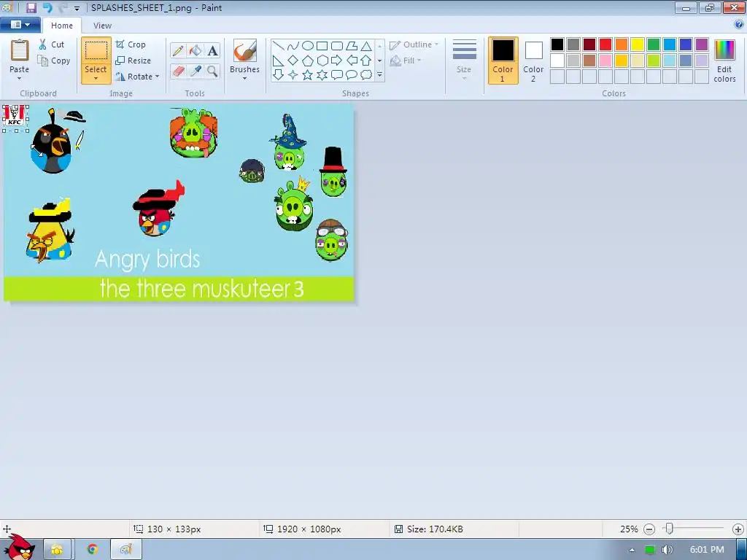Open the Paint file menu button
The height and width of the screenshot is (560, 747).
pos(20,25)
